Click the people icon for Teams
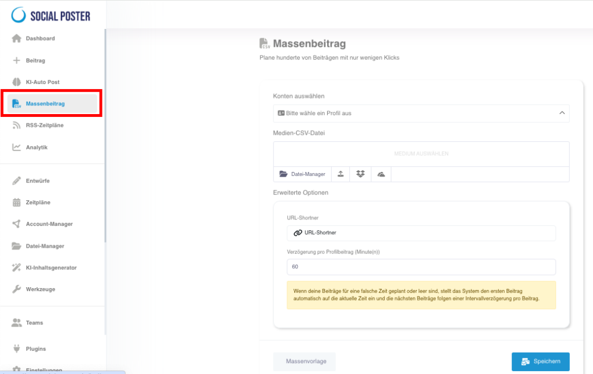 coord(16,322)
